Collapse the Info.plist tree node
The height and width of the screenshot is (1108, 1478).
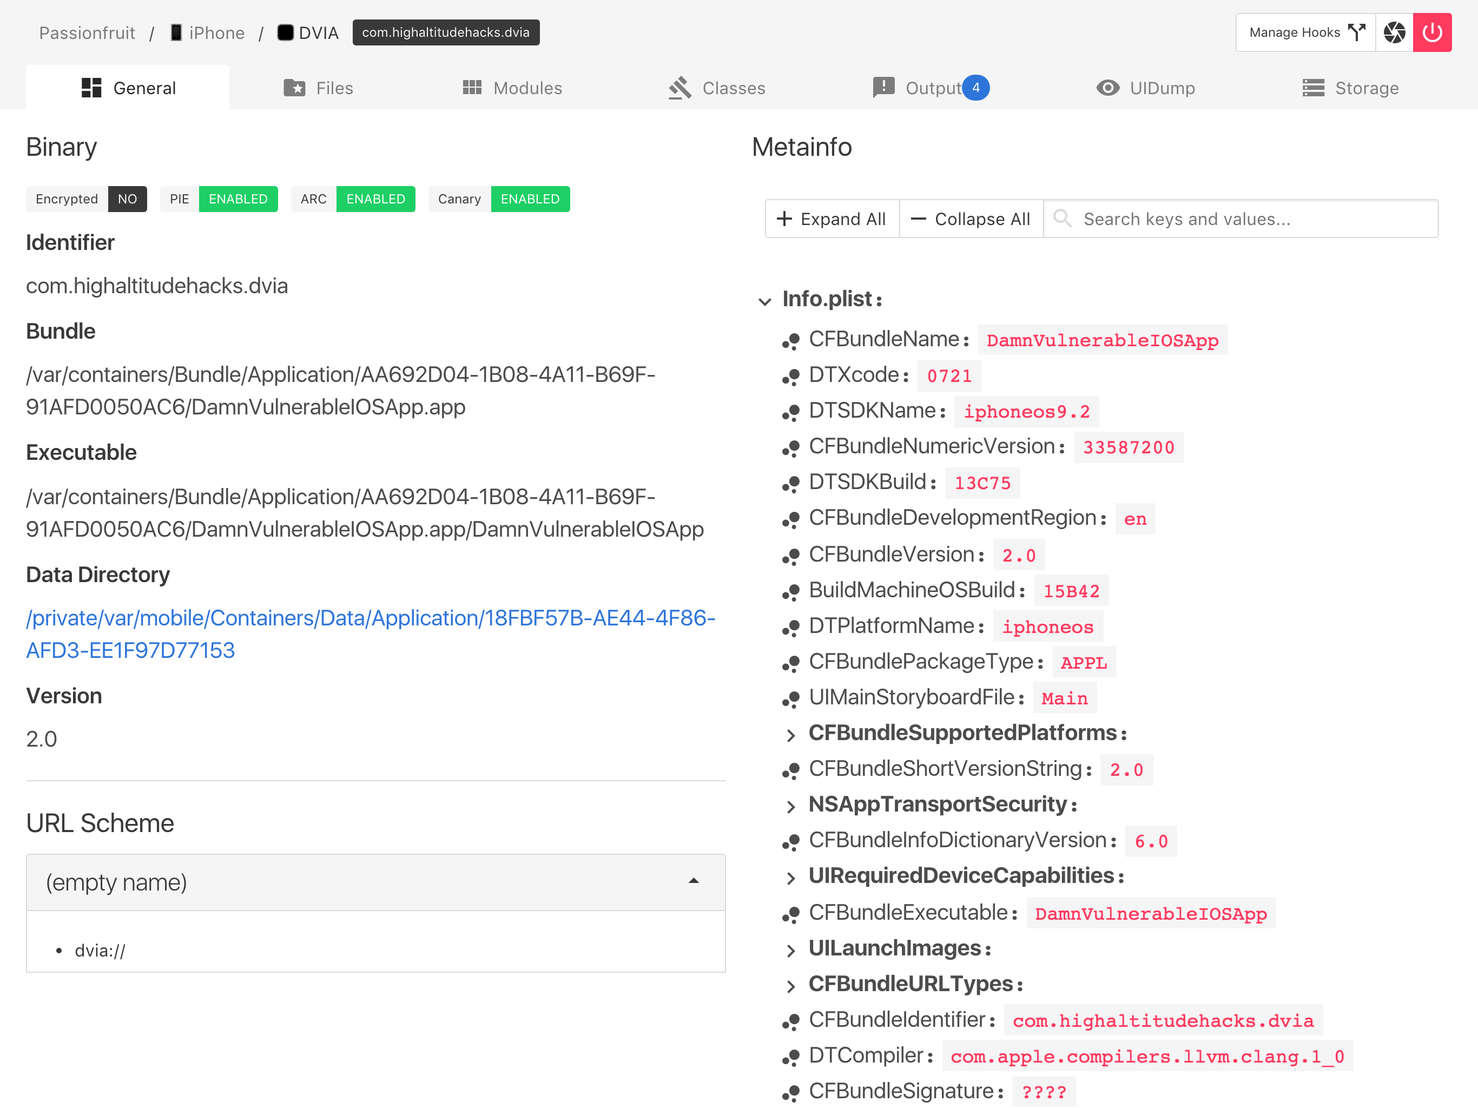pyautogui.click(x=765, y=301)
